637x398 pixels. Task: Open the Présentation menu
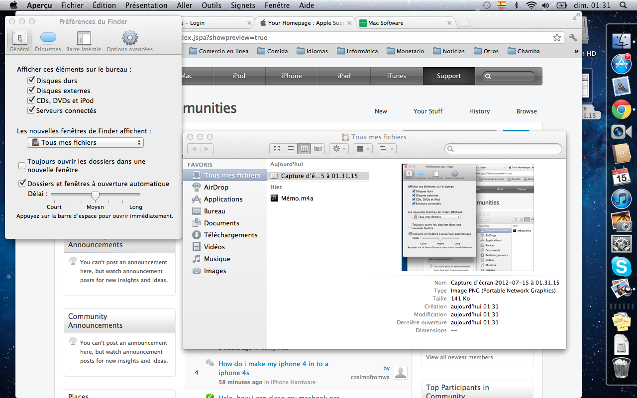click(146, 5)
